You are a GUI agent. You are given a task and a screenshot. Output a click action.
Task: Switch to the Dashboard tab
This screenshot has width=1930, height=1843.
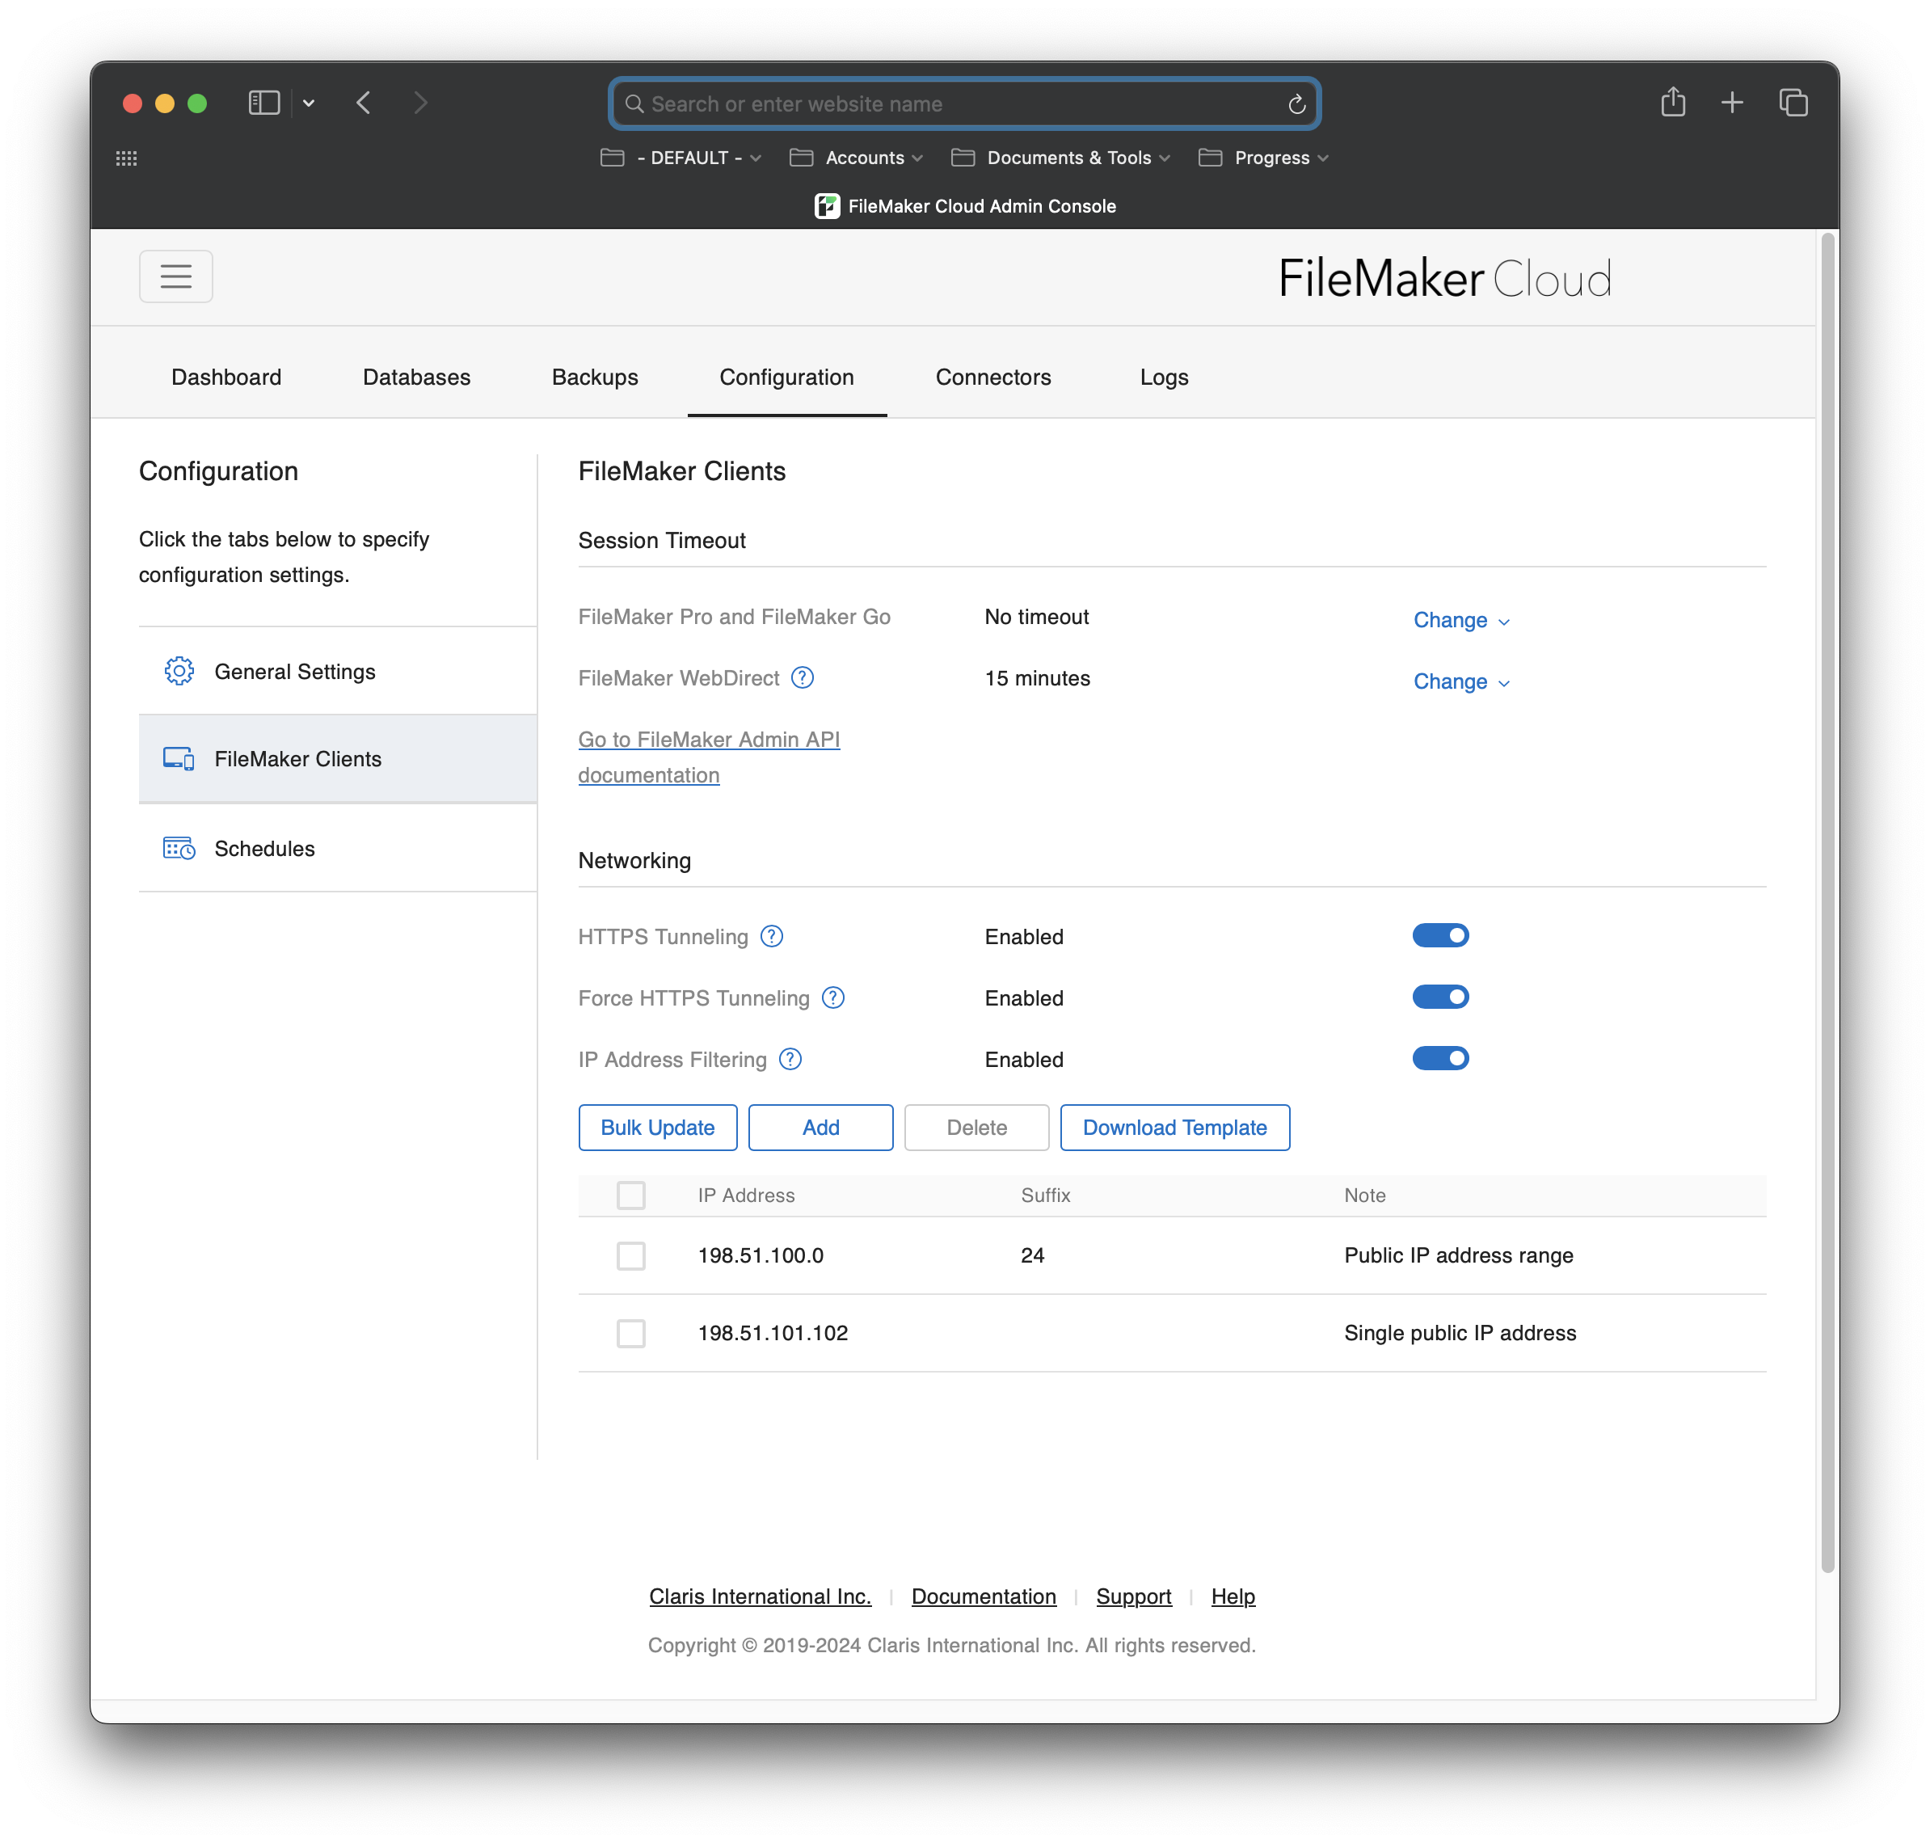(x=226, y=377)
